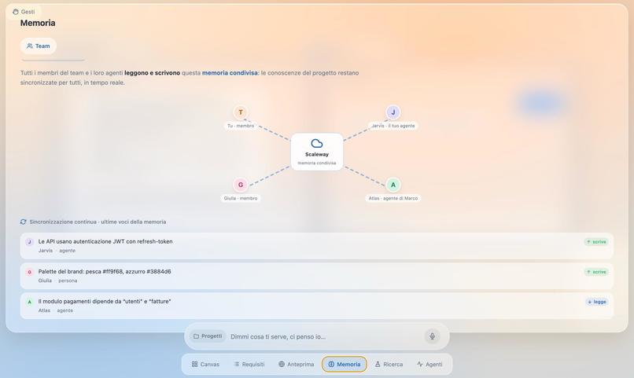This screenshot has height=378, width=634.
Task: Click 'Sincronizzazione continua · ultime voci della memoria' text
Action: tap(98, 222)
